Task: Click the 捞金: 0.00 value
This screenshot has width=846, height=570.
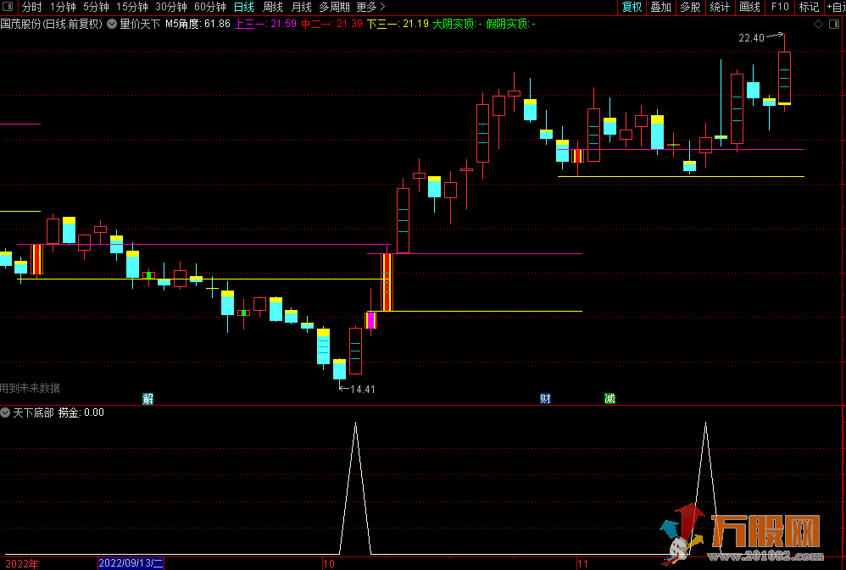Action: pyautogui.click(x=81, y=412)
